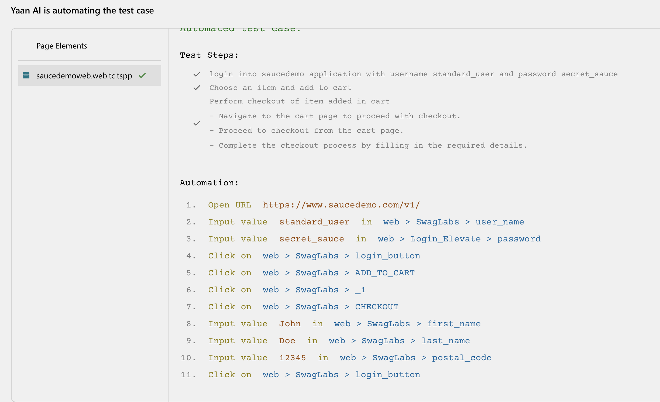Click CHECKOUT element in step 7

(x=377, y=307)
